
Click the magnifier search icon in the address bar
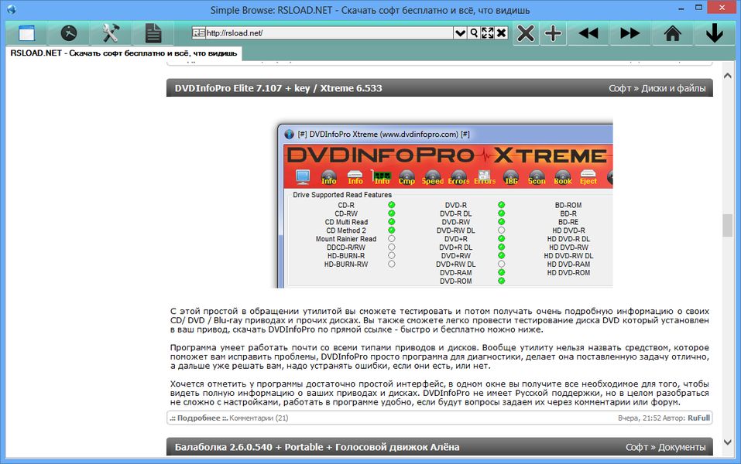tap(474, 32)
